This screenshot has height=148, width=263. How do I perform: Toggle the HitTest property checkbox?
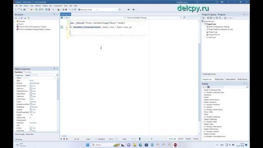[31, 128]
